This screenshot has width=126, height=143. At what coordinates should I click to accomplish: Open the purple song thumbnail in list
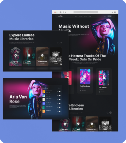44,104
